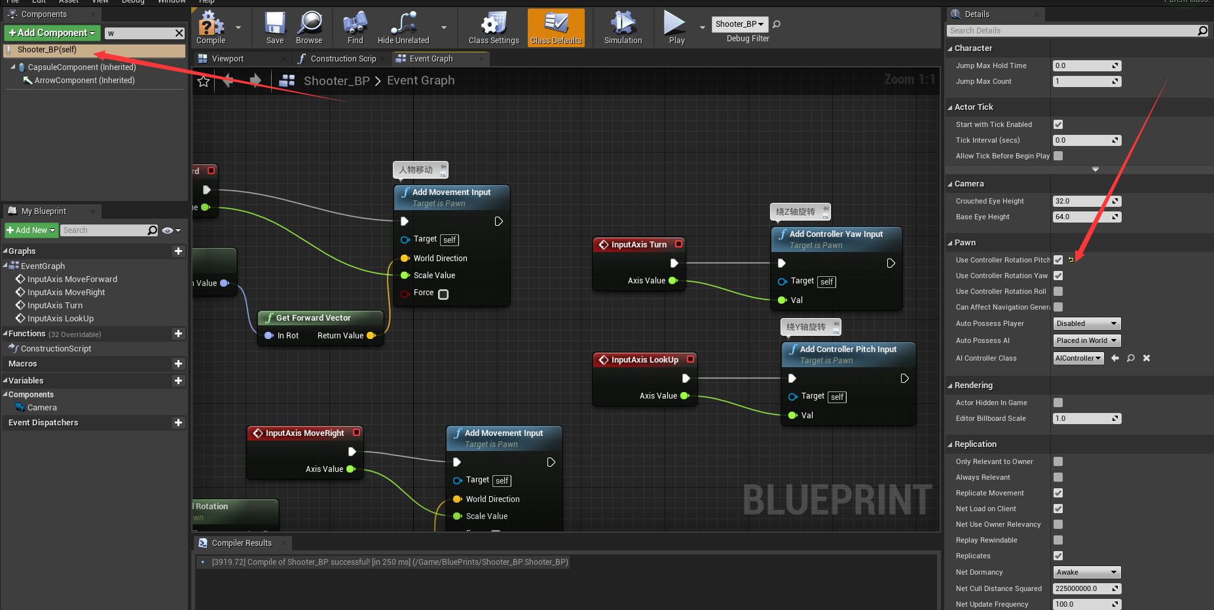Open the Debug menu
The image size is (1214, 610).
[133, 2]
